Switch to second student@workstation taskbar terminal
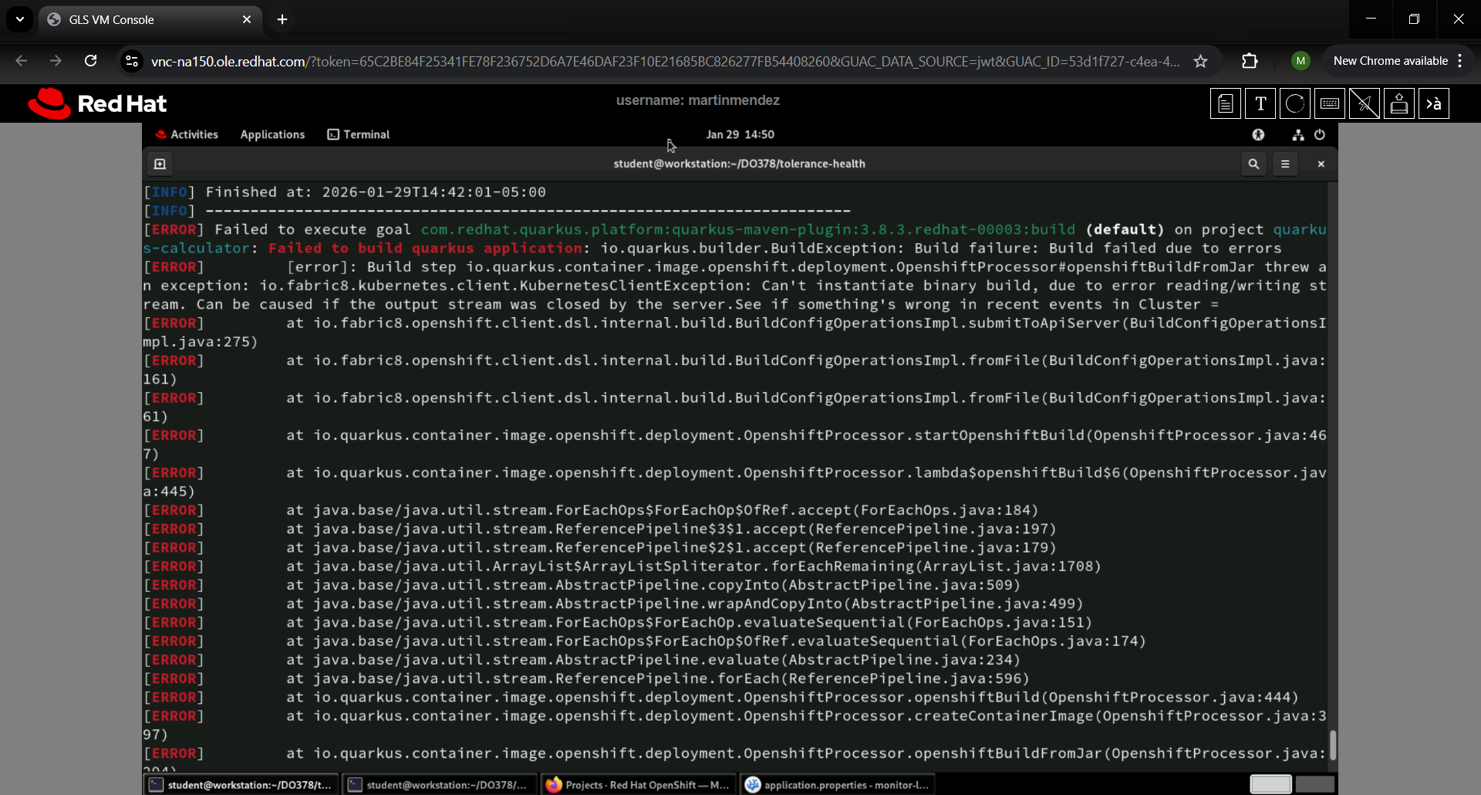Screen dimensions: 1481x795 [440, 784]
